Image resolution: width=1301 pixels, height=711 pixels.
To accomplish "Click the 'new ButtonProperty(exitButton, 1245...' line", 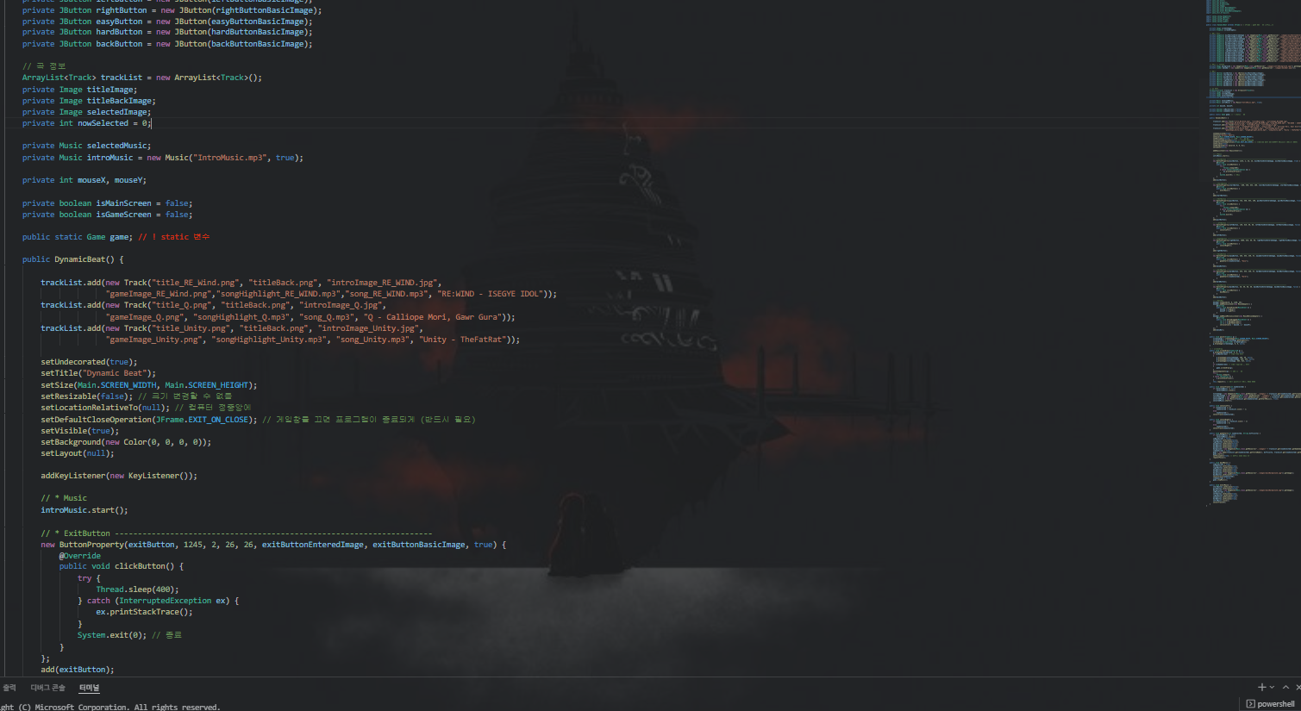I will [273, 545].
